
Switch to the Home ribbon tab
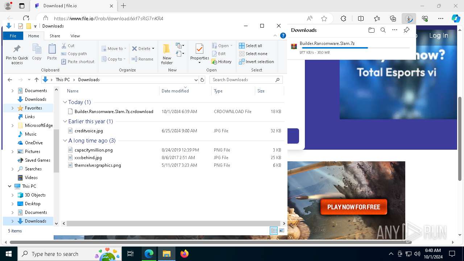34,36
